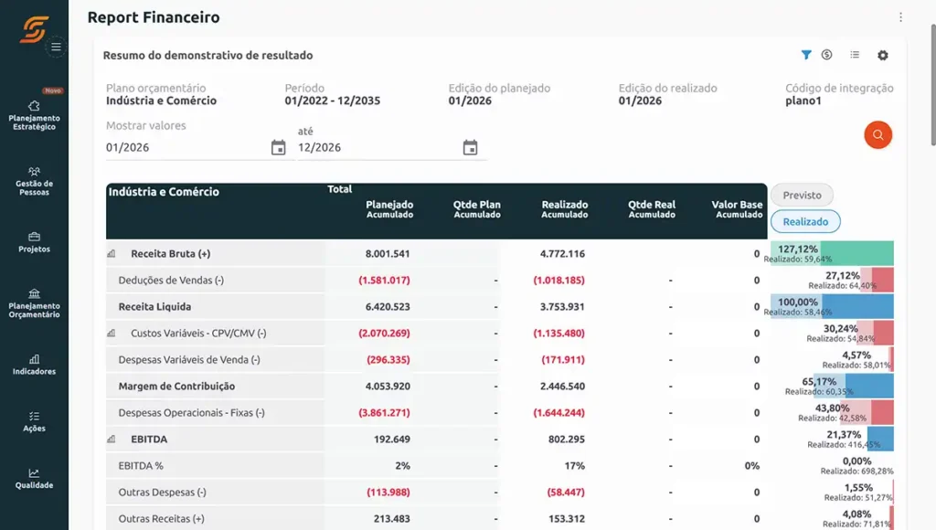Viewport: 936px width, 530px height.
Task: Open the three-dot page options menu
Action: click(900, 17)
